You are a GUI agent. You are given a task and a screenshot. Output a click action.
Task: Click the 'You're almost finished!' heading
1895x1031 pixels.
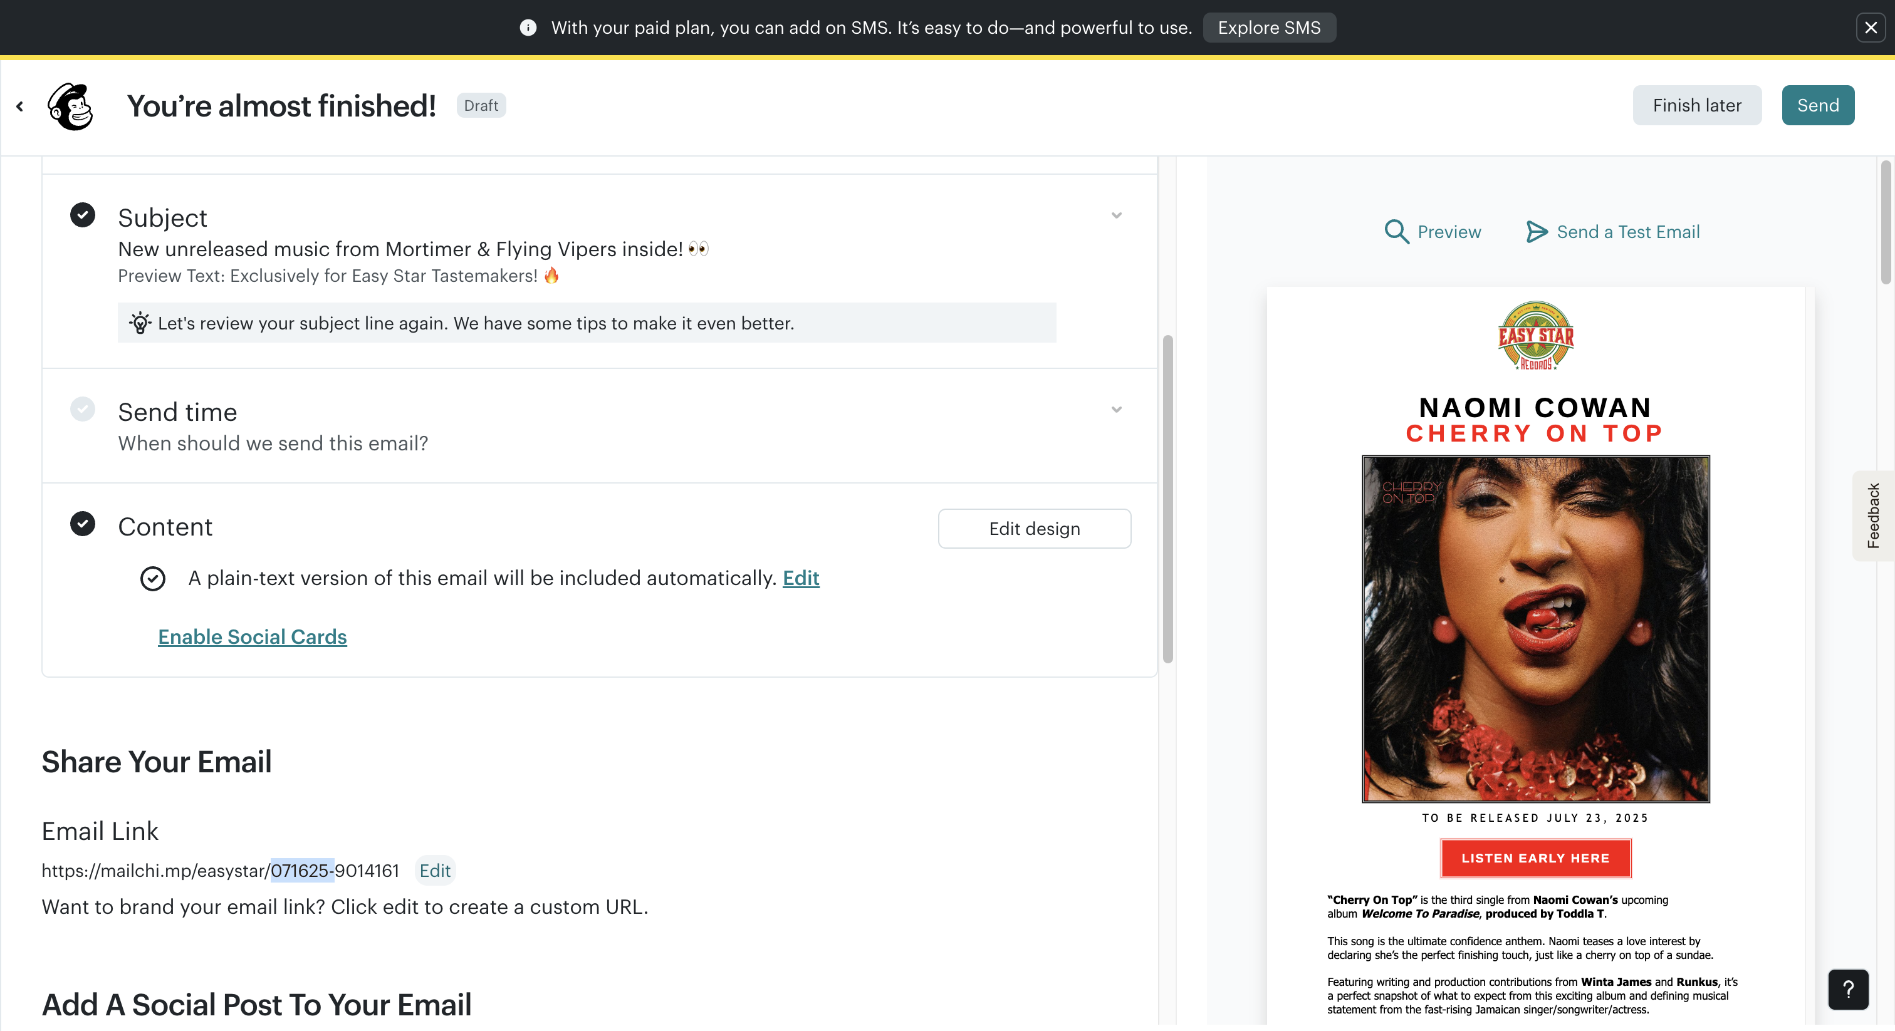point(282,106)
